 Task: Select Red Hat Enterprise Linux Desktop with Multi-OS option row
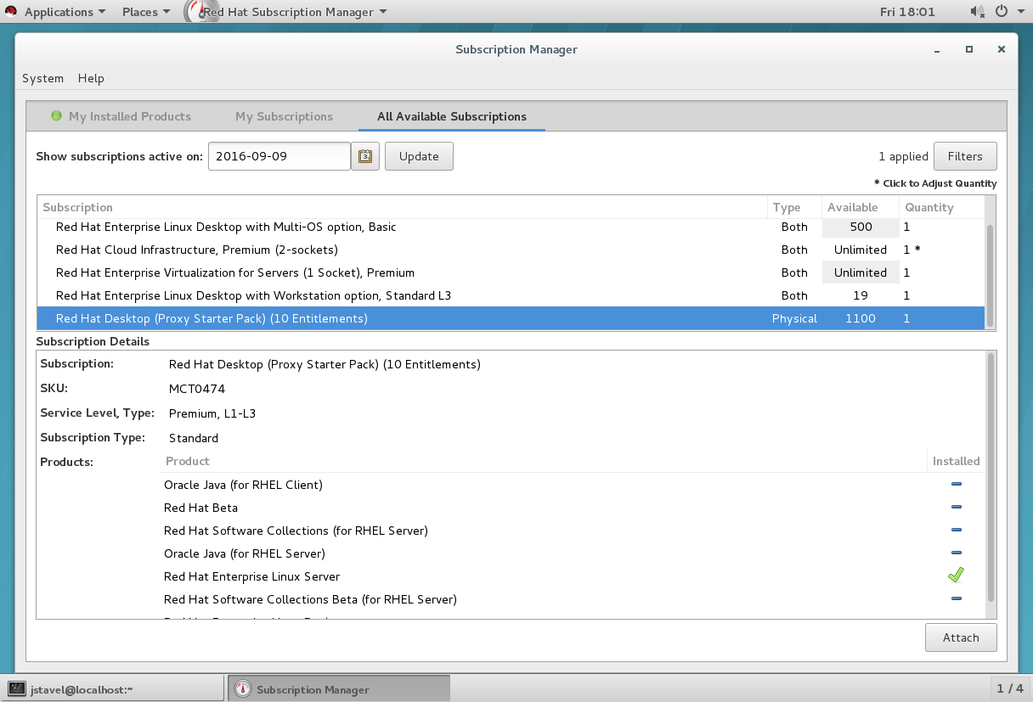tap(511, 227)
